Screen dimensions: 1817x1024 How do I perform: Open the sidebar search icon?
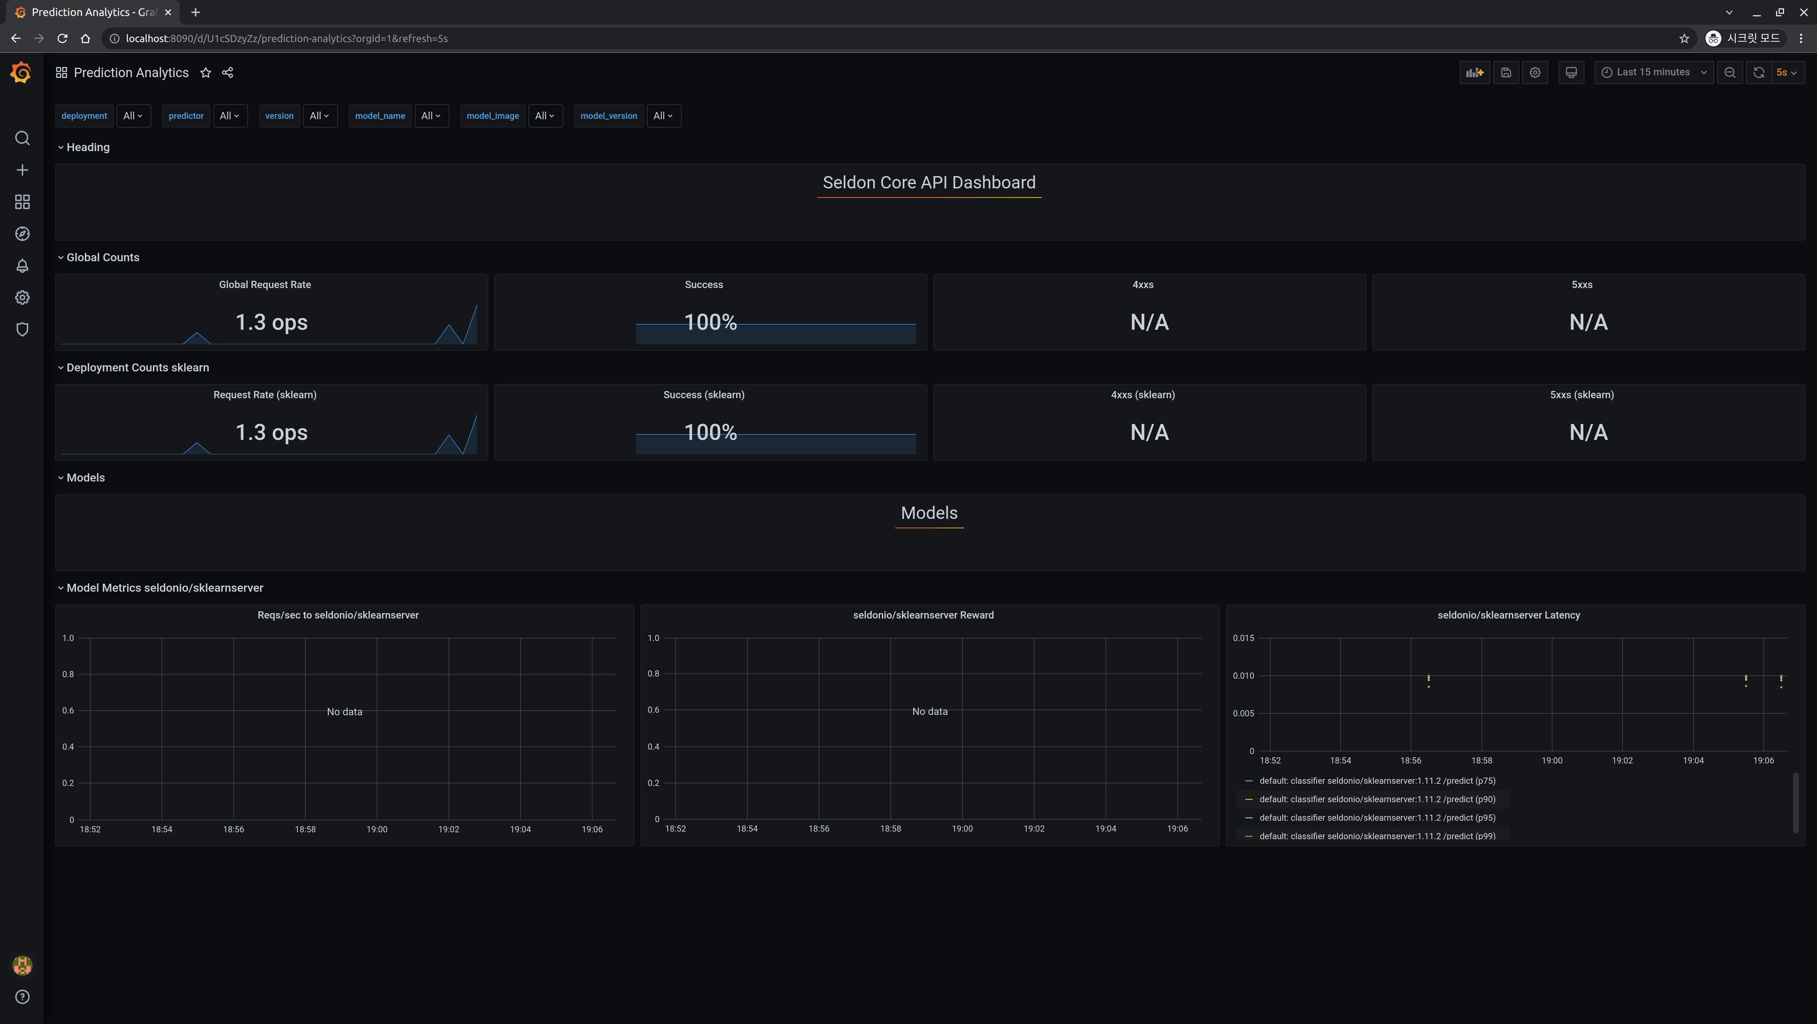pos(22,138)
